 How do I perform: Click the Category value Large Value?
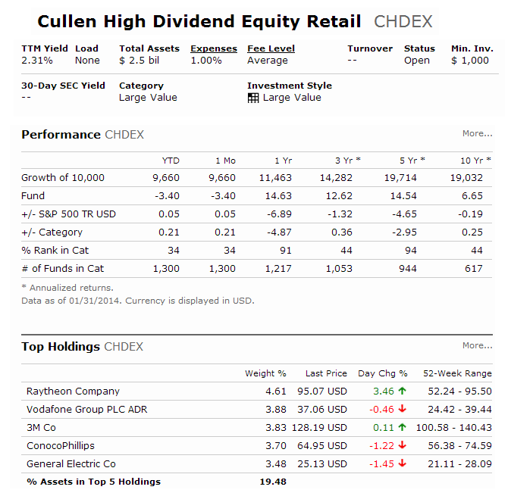click(148, 98)
